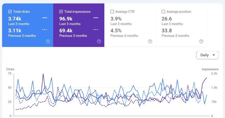Click the 3.74k clicks value

point(15,19)
